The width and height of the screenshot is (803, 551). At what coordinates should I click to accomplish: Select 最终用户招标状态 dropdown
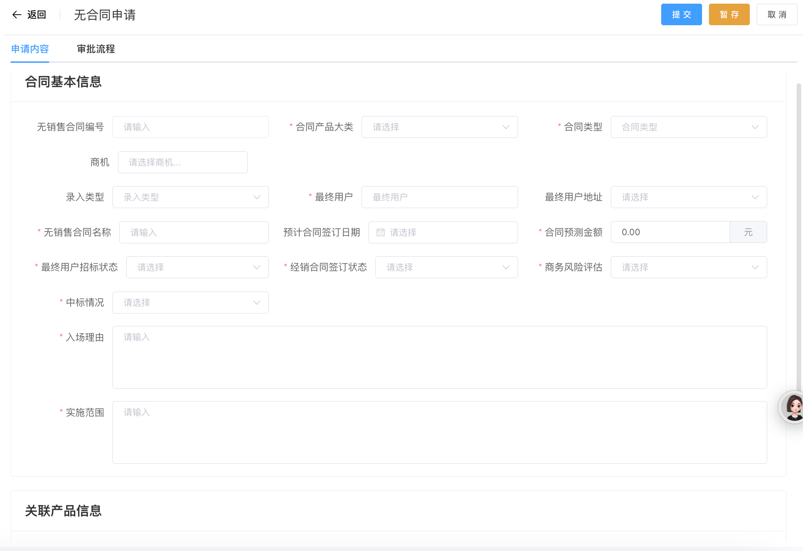tap(197, 267)
